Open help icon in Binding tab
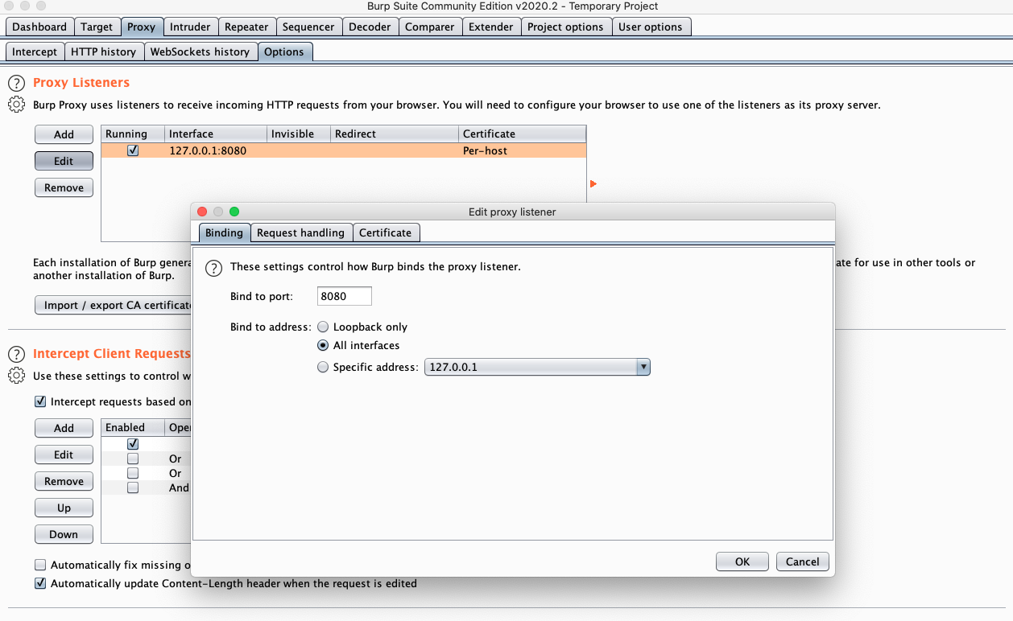 click(213, 267)
